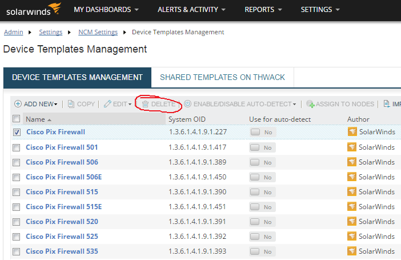Click the Copy button label

(86, 104)
